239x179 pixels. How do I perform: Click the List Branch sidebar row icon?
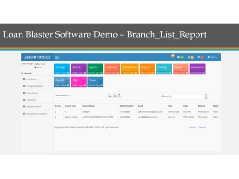point(24,79)
